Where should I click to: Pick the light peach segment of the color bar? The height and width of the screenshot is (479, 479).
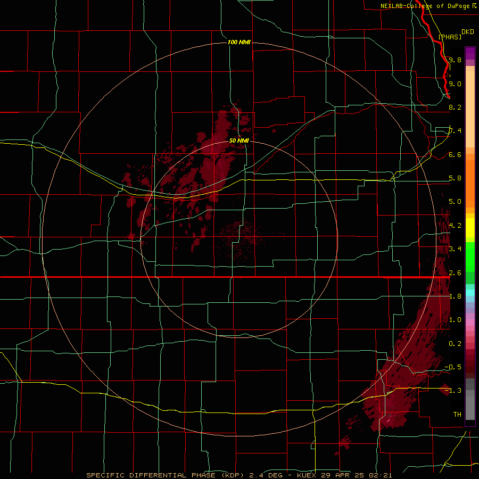470,109
